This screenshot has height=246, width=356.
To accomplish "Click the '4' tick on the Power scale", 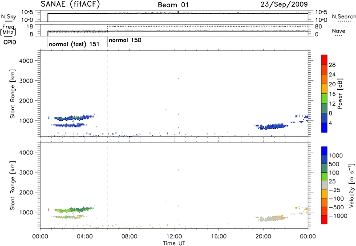I will [330, 123].
